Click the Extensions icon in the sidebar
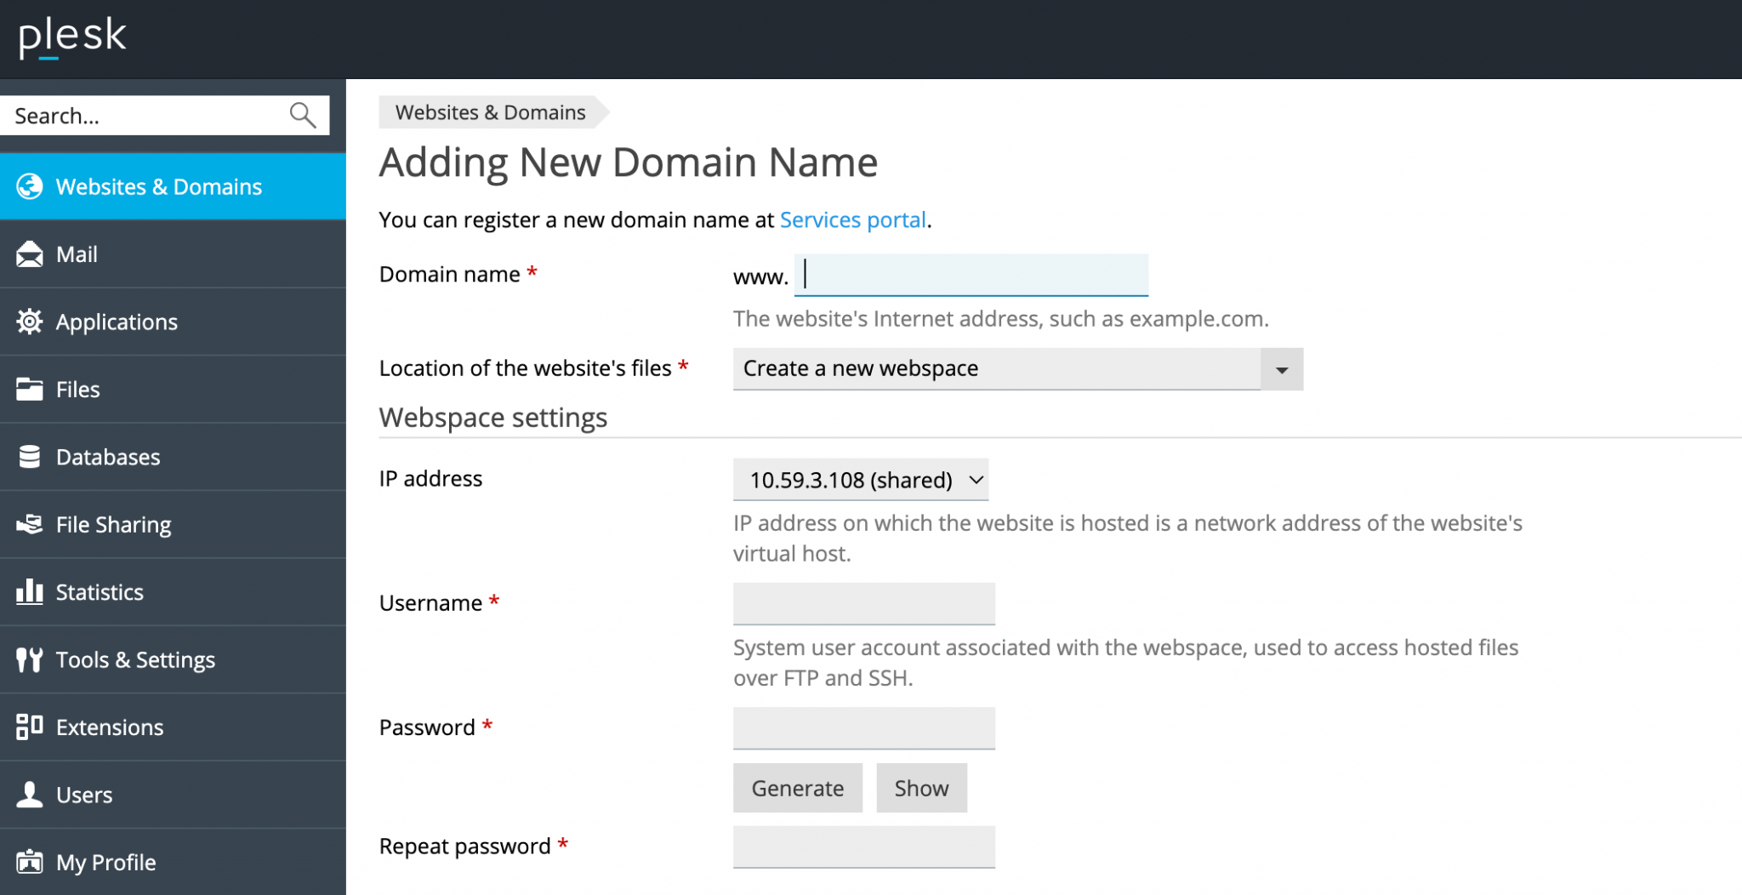Screen dimensions: 1742x895 (x=30, y=727)
